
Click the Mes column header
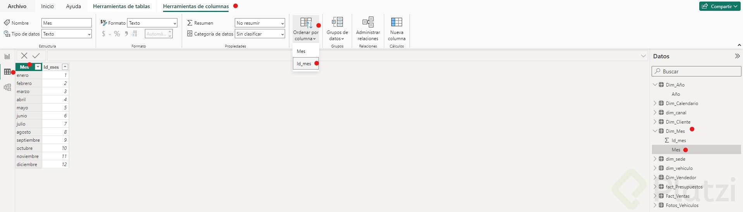pyautogui.click(x=24, y=67)
